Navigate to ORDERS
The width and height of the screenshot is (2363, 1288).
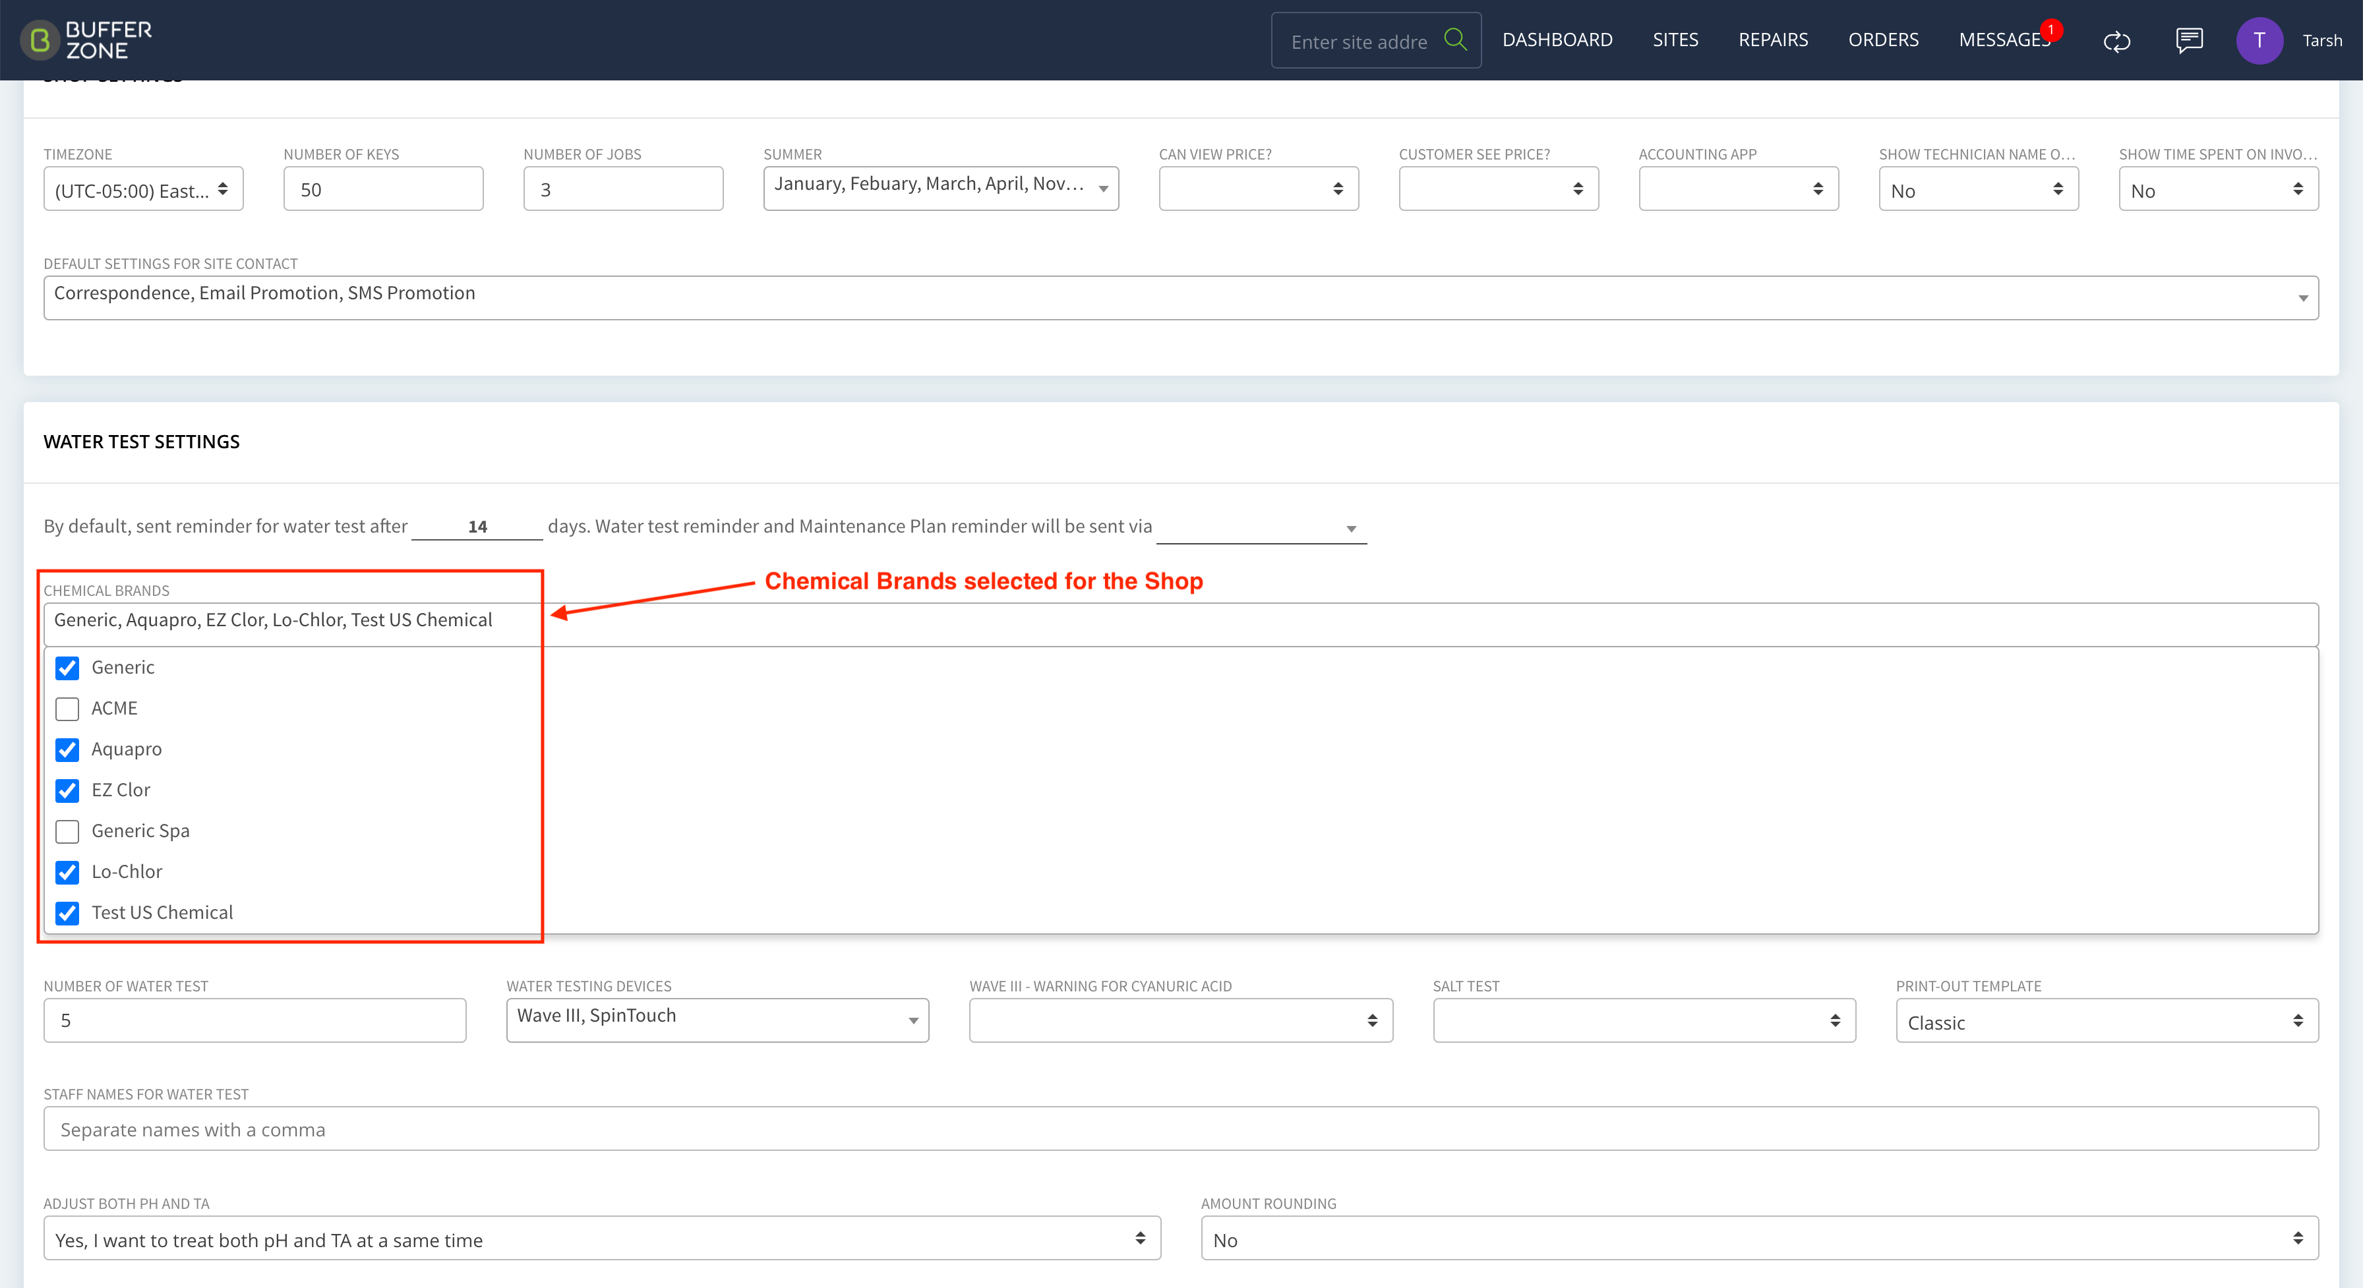tap(1882, 40)
